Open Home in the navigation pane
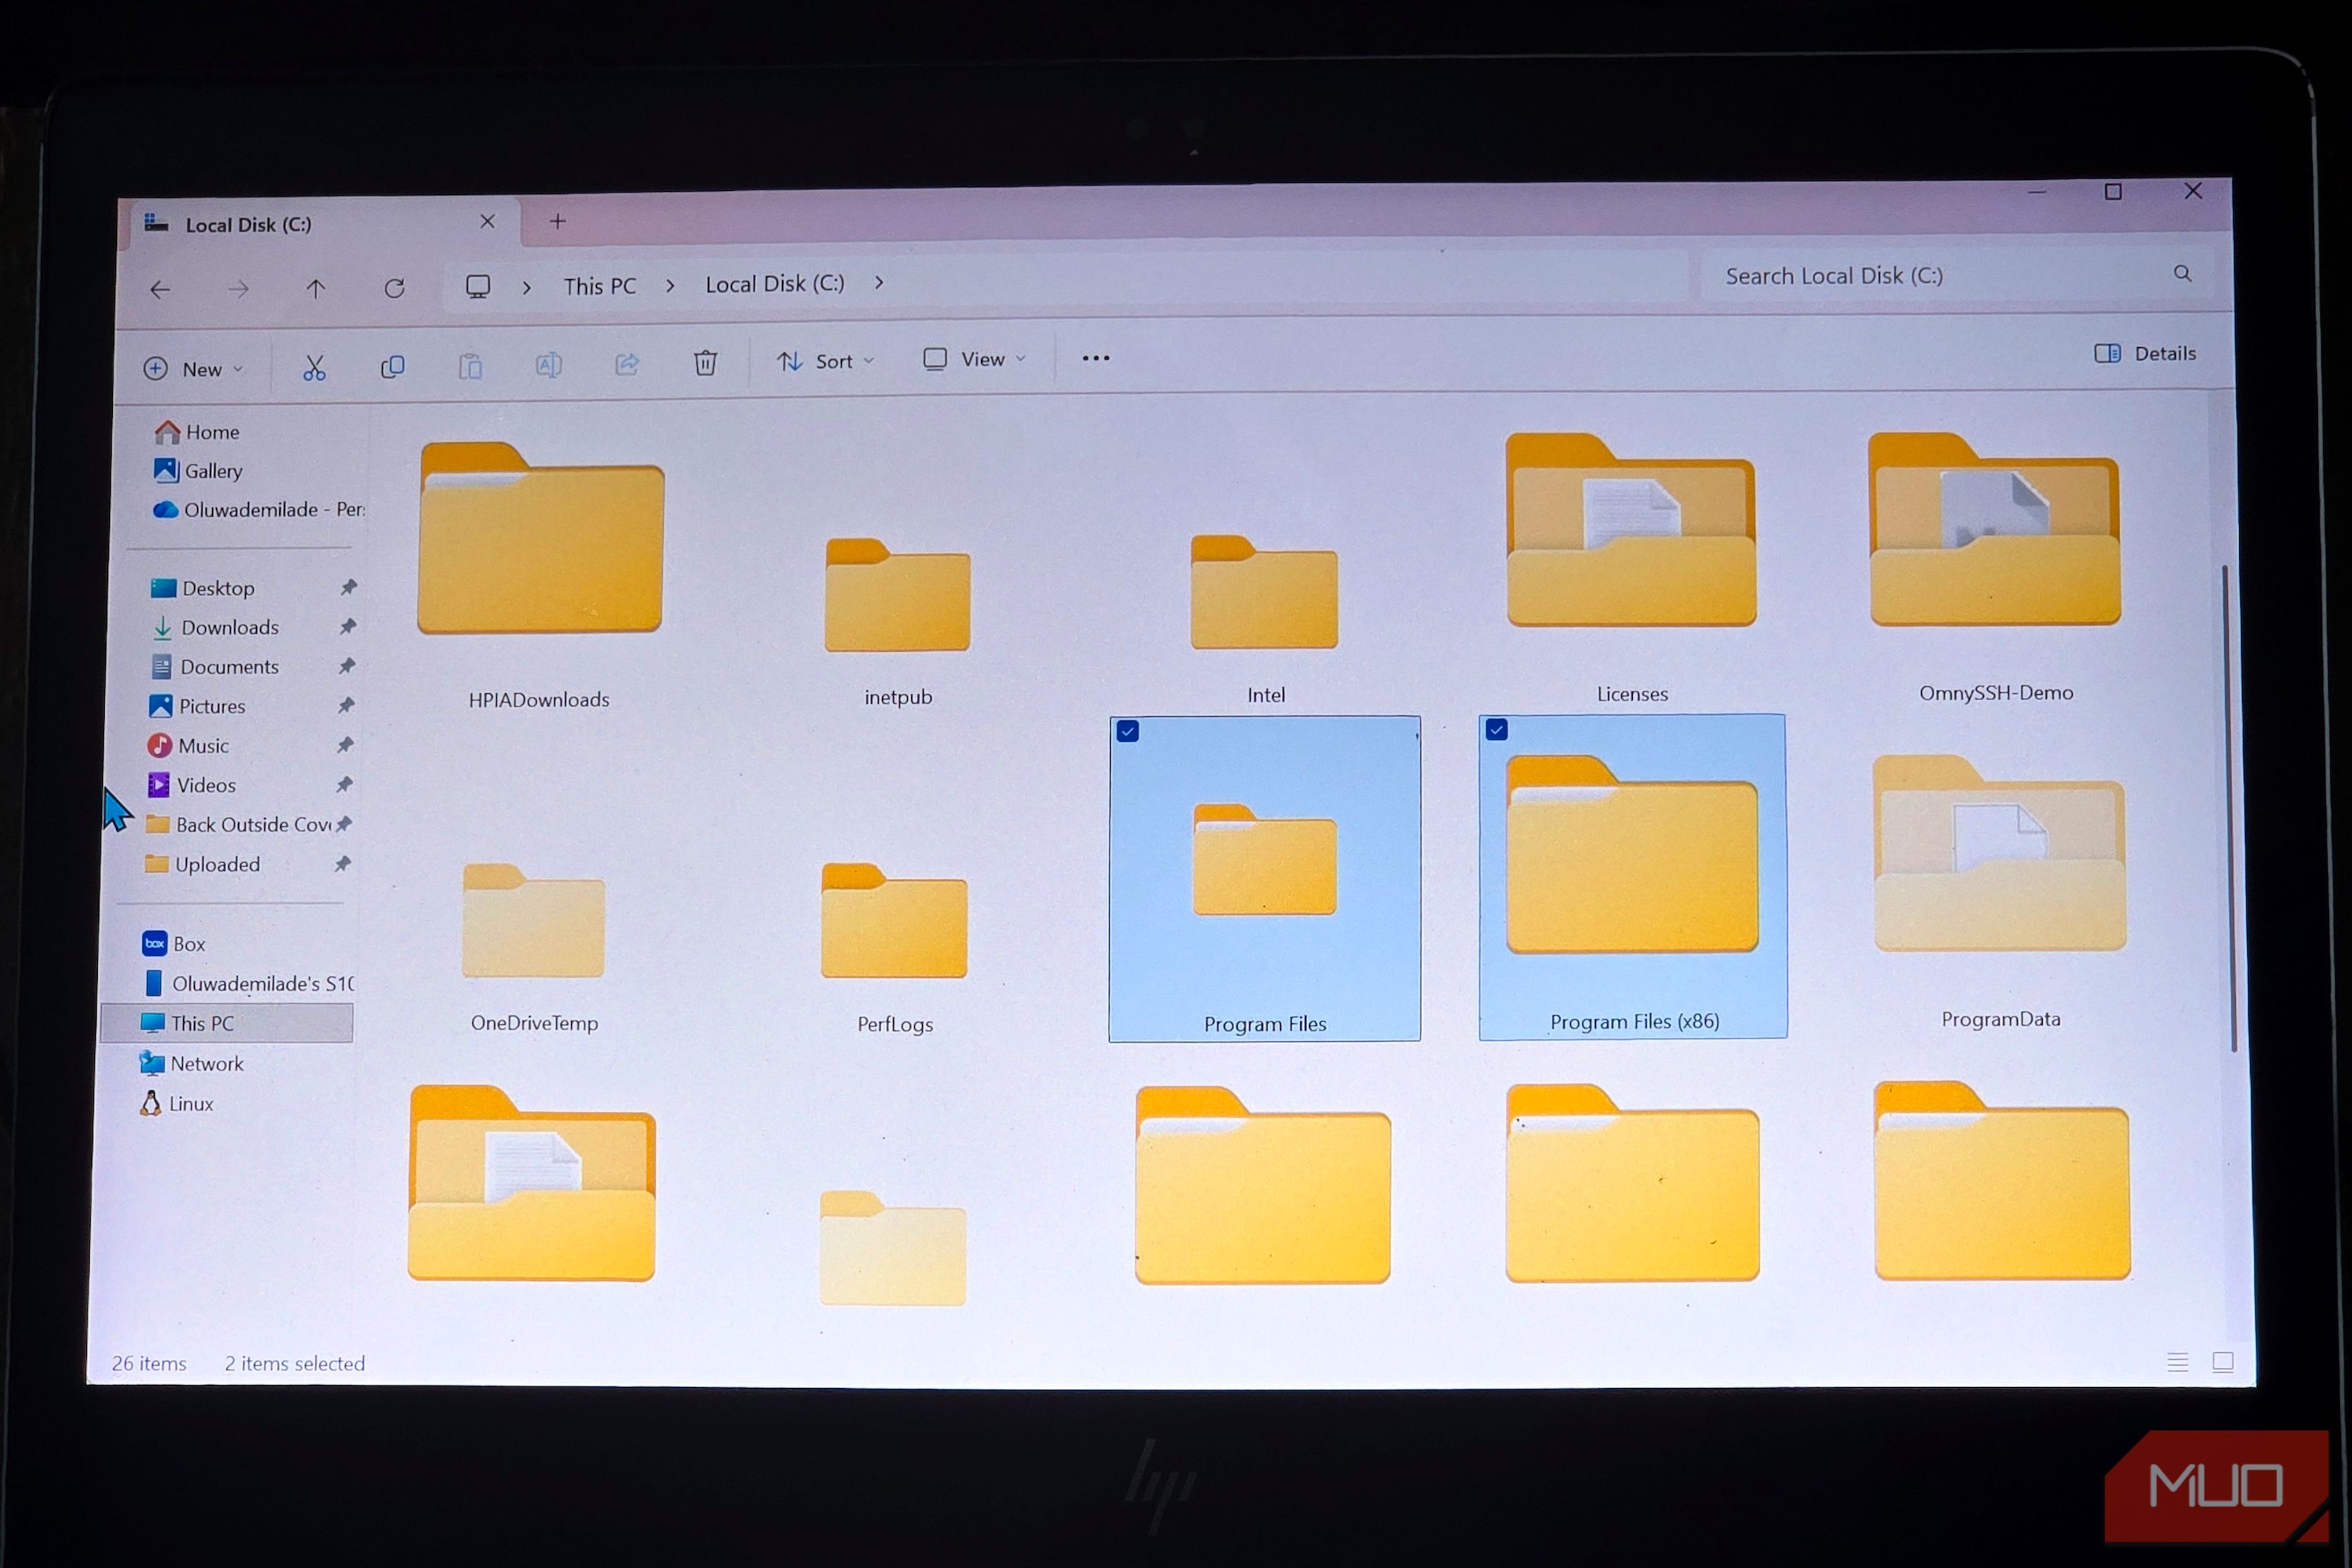Image resolution: width=2352 pixels, height=1568 pixels. (198, 432)
